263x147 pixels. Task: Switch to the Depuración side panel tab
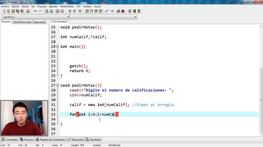tap(39, 22)
